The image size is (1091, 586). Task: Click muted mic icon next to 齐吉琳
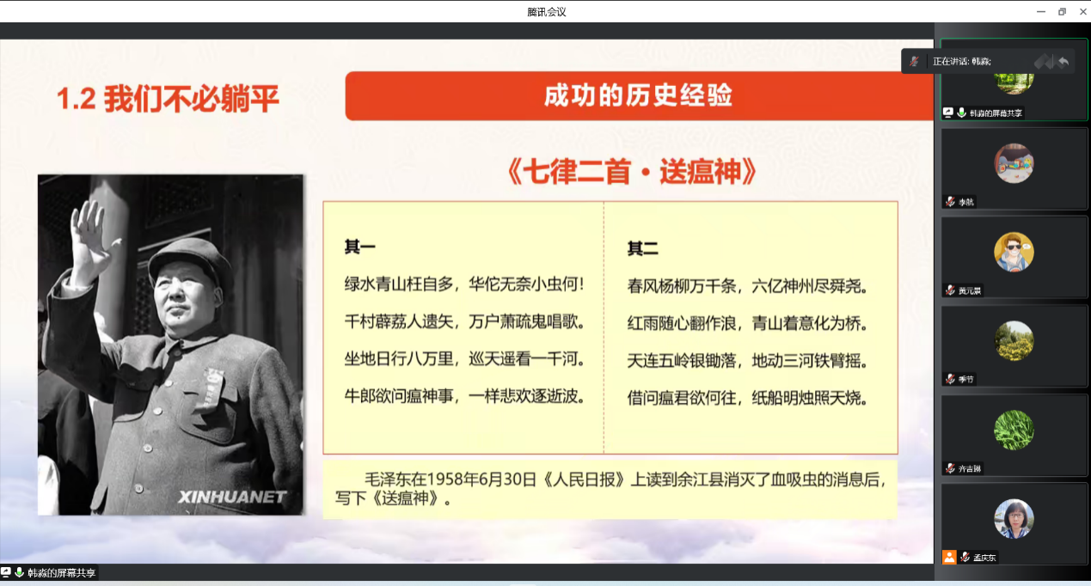950,468
